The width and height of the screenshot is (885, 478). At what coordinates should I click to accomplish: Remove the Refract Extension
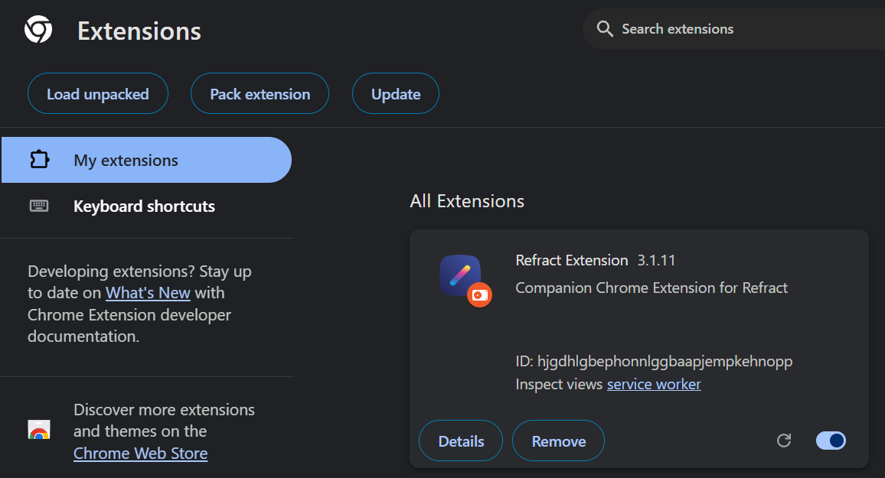[x=558, y=441]
